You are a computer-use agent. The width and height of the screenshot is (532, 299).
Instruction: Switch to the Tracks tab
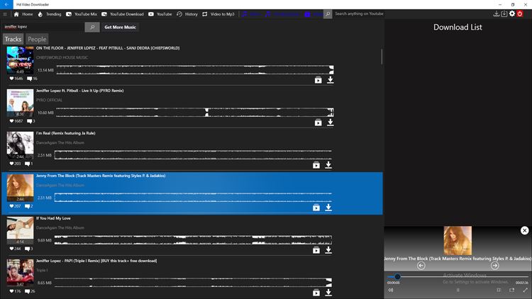(x=13, y=40)
